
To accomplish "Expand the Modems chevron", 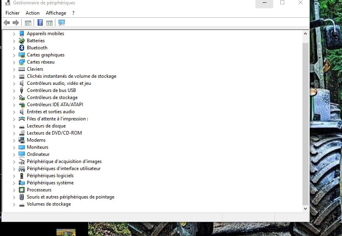I will tap(14, 140).
